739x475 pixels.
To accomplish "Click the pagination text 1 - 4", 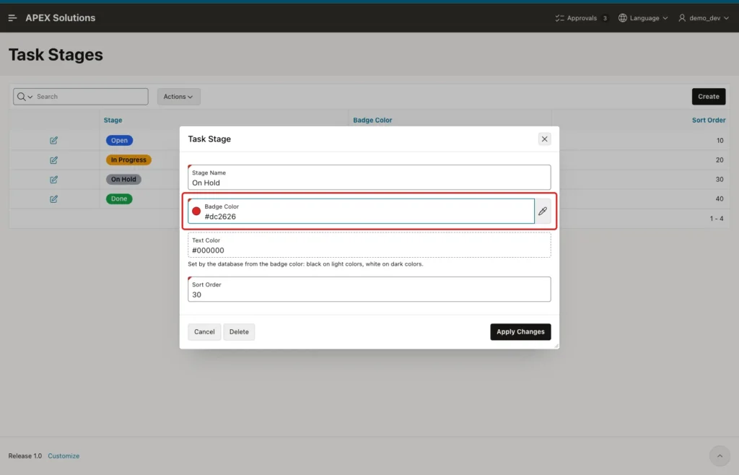I will (x=717, y=219).
